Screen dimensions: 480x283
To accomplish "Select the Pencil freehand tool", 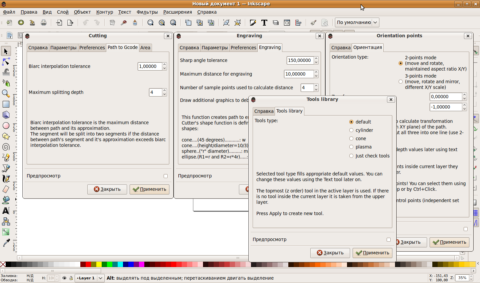I will pyautogui.click(x=6, y=157).
